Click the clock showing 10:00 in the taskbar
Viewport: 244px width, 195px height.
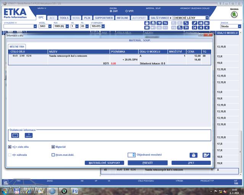point(234,190)
